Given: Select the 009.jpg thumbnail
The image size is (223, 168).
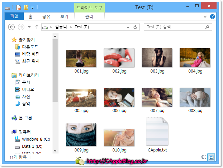Looking at the screenshot, I should click(x=81, y=135).
